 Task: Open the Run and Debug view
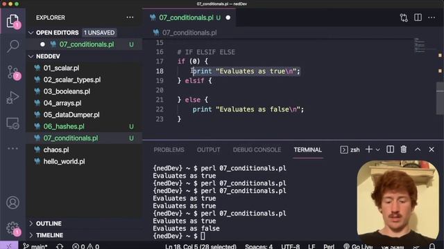tap(12, 98)
